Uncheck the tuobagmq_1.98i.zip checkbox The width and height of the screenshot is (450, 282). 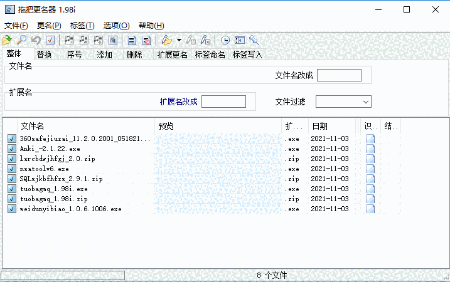click(x=12, y=199)
